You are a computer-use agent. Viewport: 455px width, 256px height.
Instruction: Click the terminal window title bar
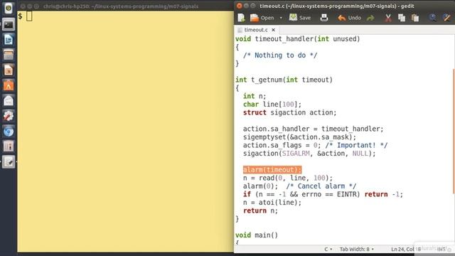125,6
